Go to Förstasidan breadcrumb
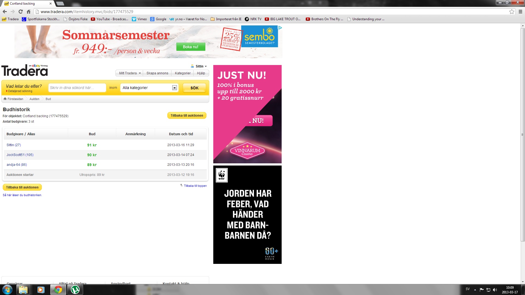The width and height of the screenshot is (525, 295). [13, 99]
